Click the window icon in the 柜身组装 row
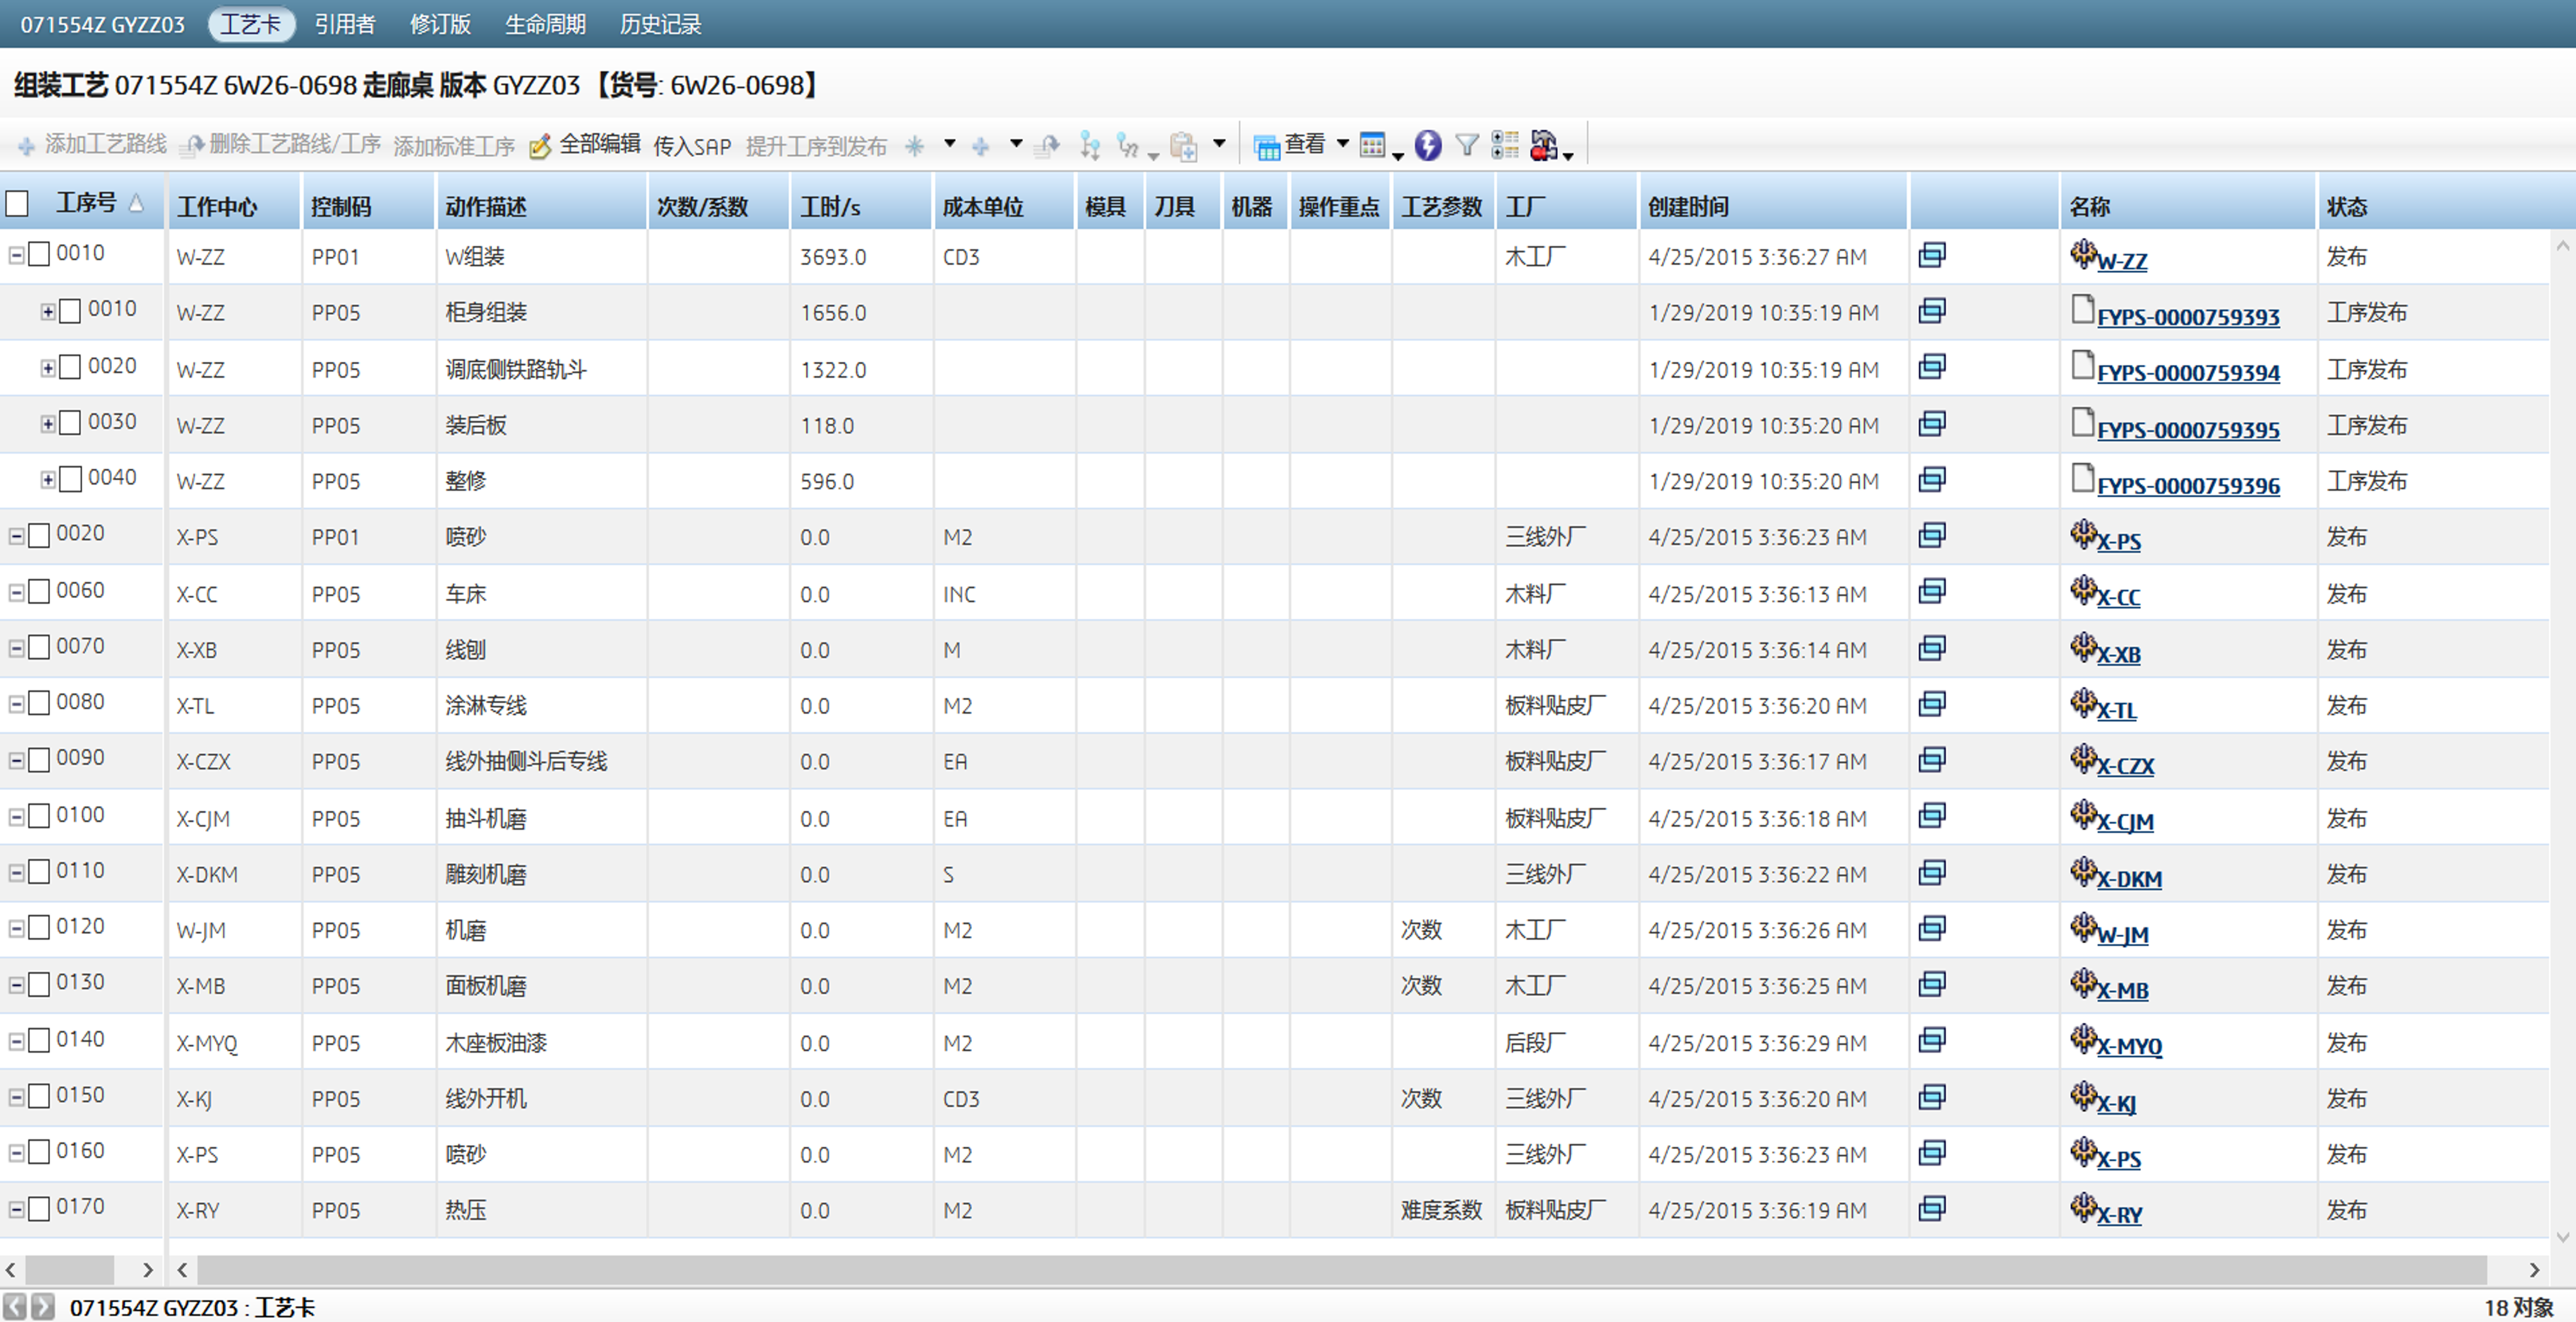The width and height of the screenshot is (2576, 1322). tap(1931, 311)
